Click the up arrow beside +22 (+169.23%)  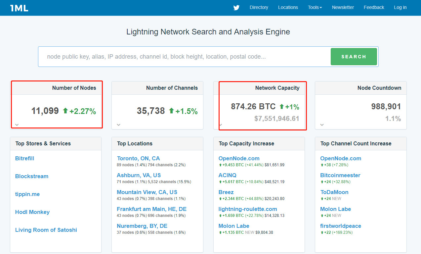coord(322,232)
